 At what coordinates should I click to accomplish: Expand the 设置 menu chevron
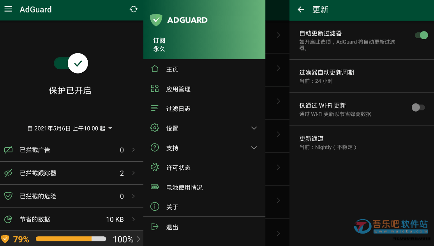254,128
